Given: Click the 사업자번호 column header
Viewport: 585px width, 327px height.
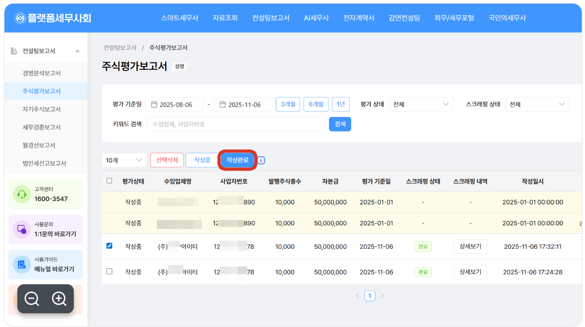Looking at the screenshot, I should 234,181.
